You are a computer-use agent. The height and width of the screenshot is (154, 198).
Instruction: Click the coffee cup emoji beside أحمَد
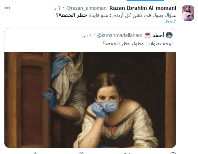click(x=148, y=35)
